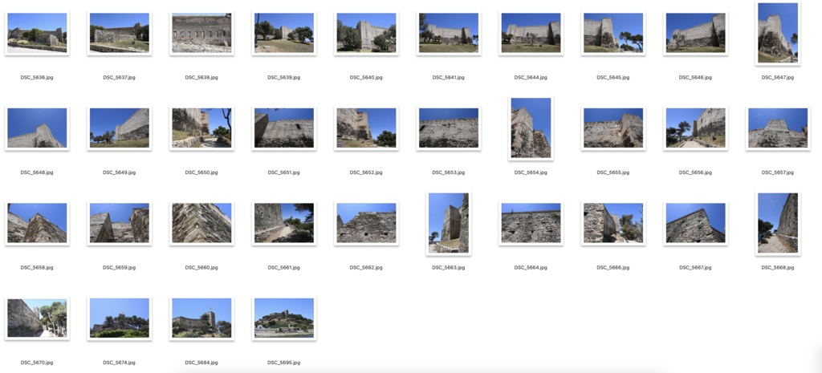Click the file name DSC_5649.jpg

click(120, 172)
